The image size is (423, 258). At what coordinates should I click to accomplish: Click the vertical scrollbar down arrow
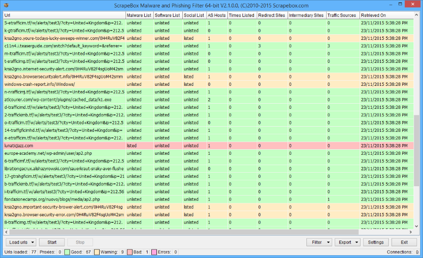coord(416,226)
